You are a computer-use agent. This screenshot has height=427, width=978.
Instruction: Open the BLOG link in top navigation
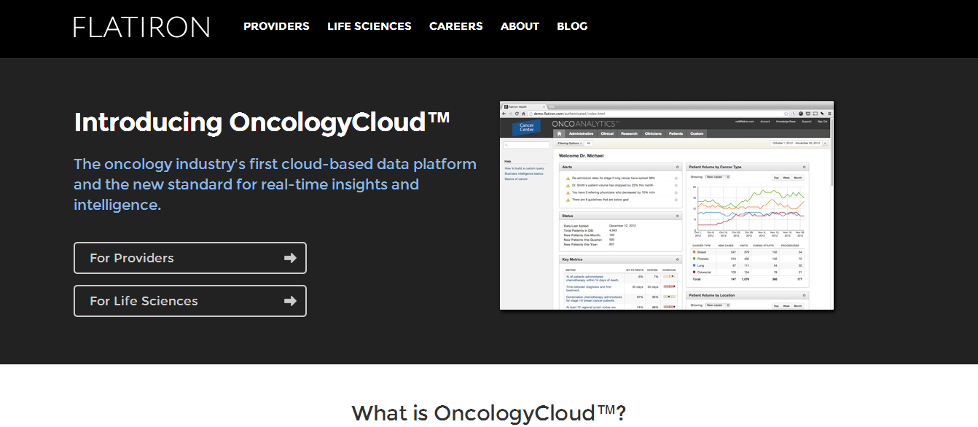pyautogui.click(x=572, y=26)
